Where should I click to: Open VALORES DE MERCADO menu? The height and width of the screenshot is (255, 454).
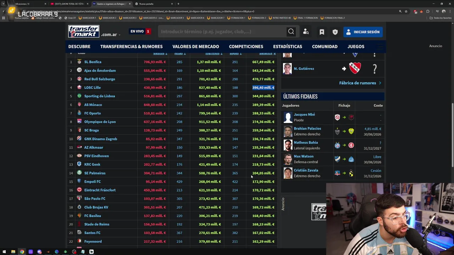pos(195,46)
